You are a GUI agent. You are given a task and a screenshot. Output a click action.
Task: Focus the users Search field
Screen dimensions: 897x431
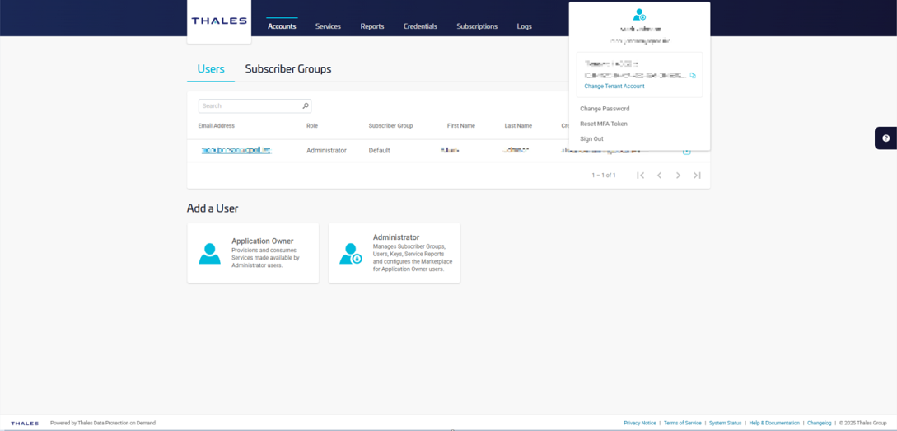point(250,106)
